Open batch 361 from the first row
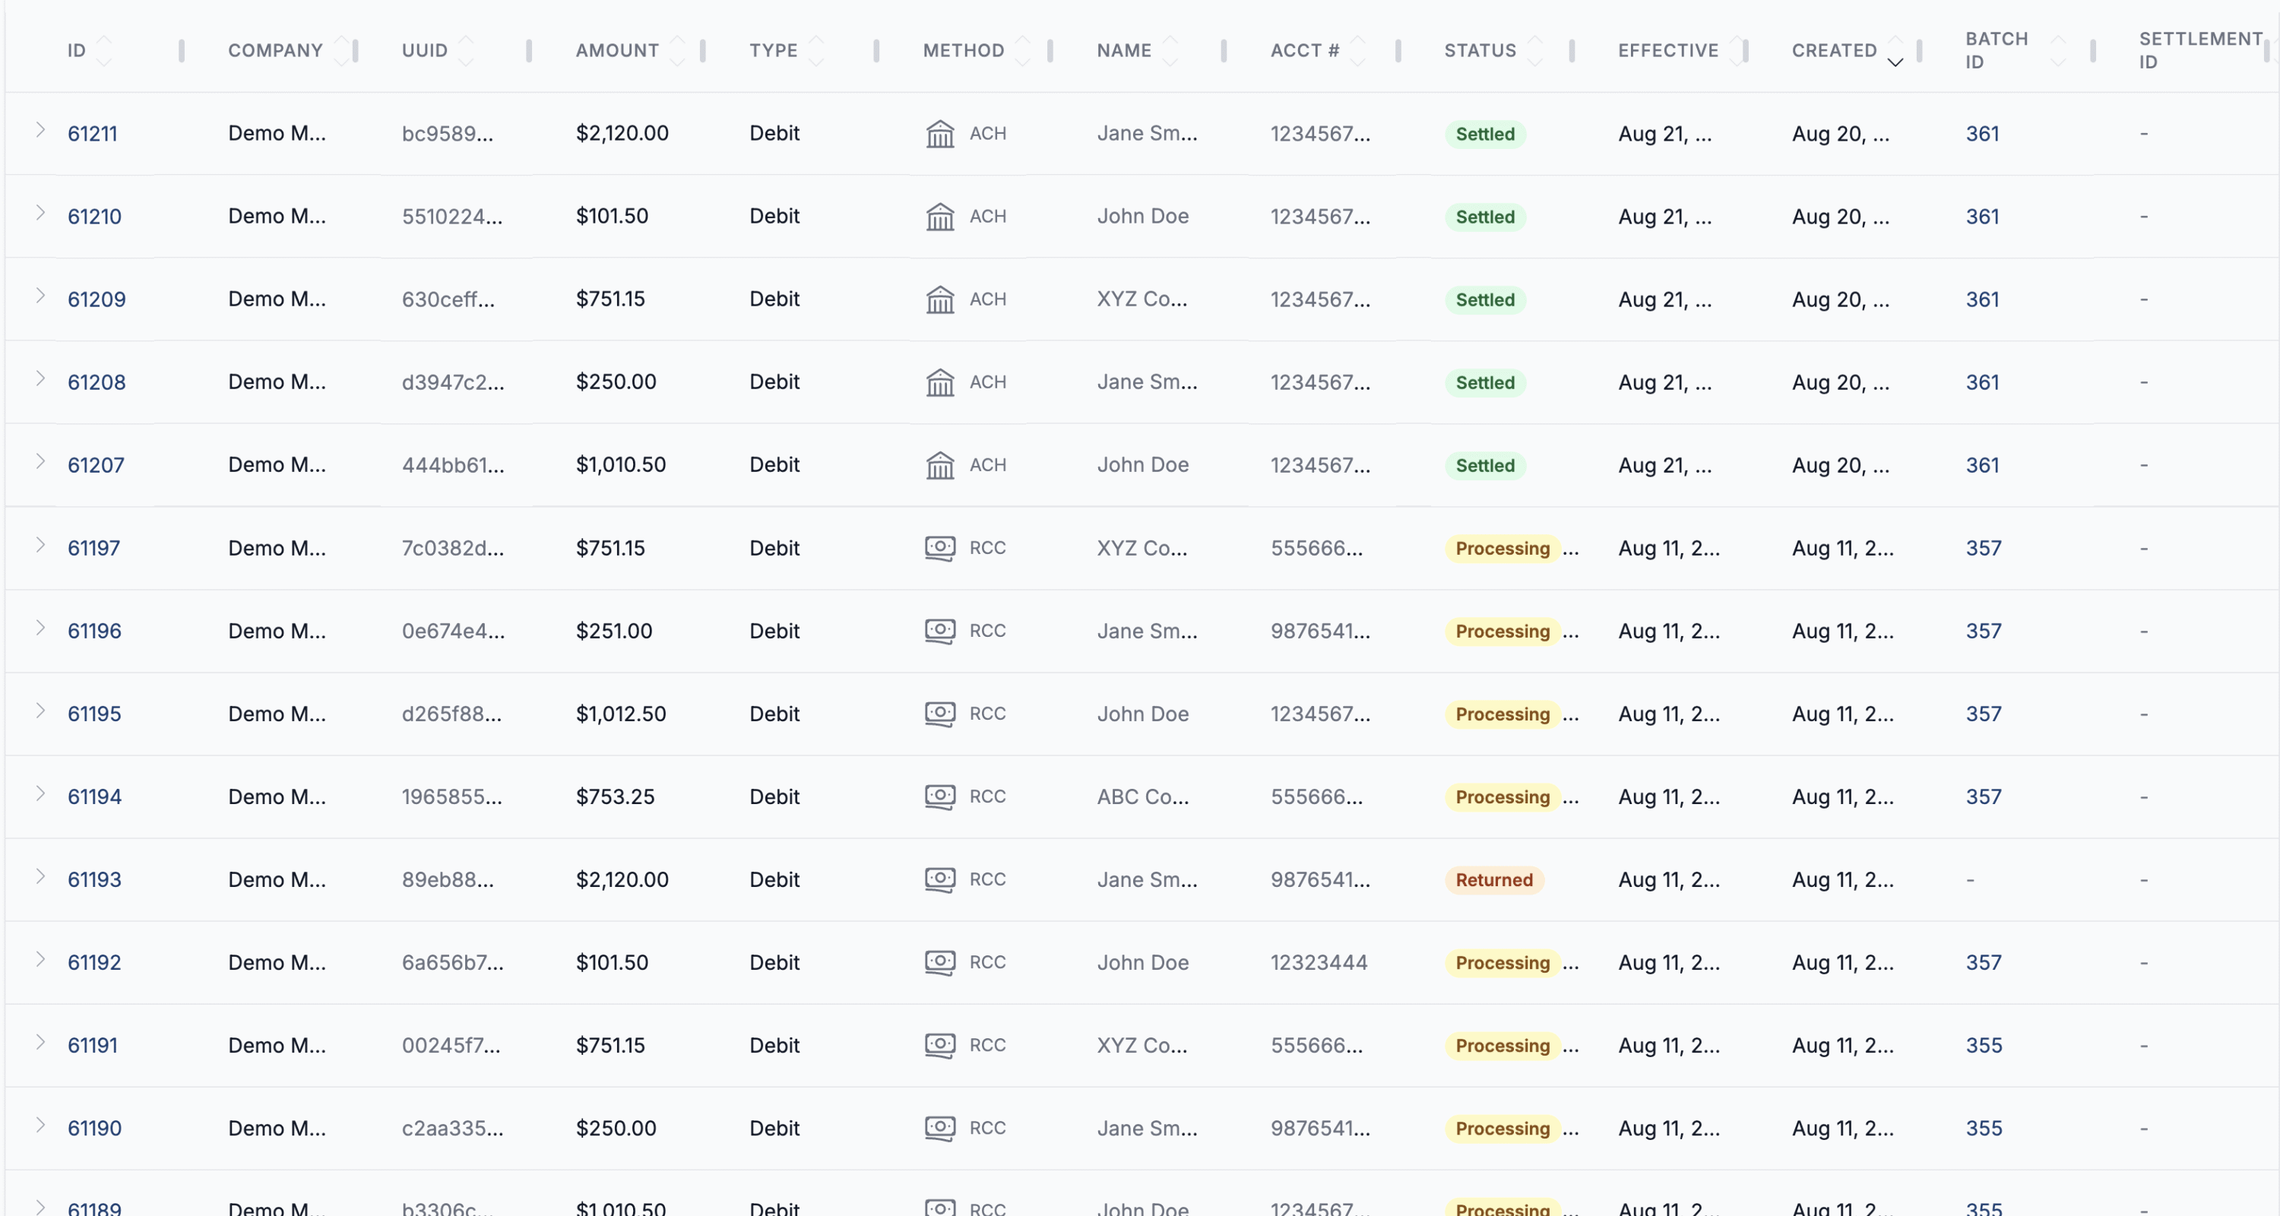 coord(1984,134)
